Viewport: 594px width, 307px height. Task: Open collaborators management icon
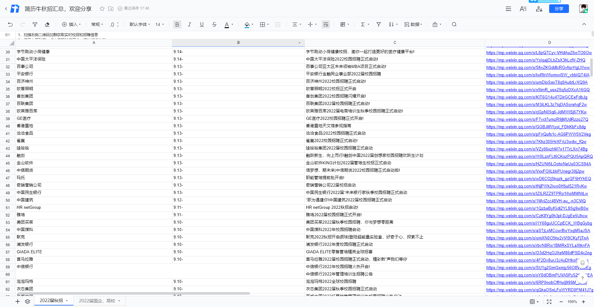539,9
